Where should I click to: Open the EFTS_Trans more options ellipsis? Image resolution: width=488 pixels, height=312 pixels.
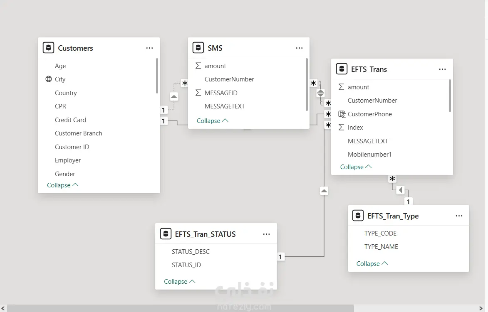point(442,69)
